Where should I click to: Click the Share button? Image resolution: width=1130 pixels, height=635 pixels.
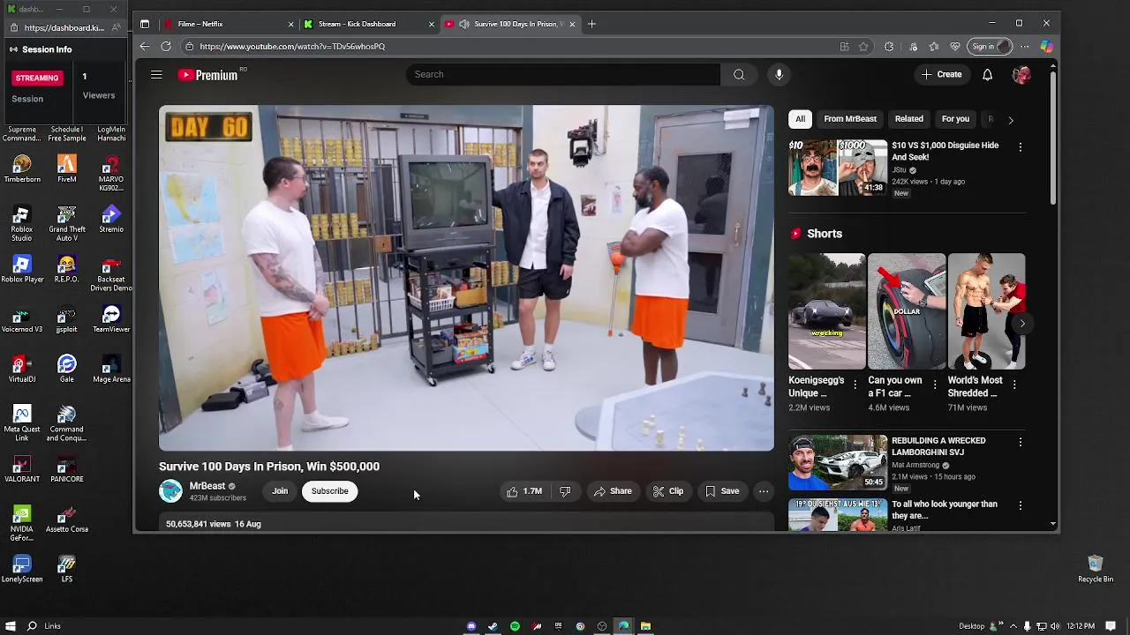(x=613, y=491)
